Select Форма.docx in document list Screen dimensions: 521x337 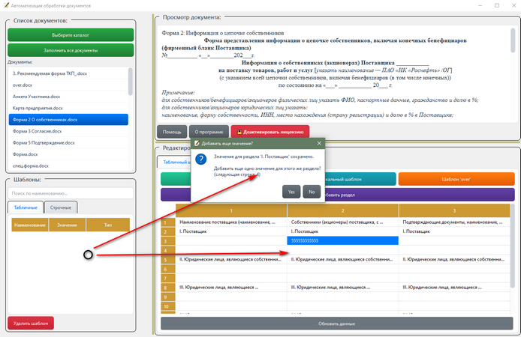coord(68,154)
